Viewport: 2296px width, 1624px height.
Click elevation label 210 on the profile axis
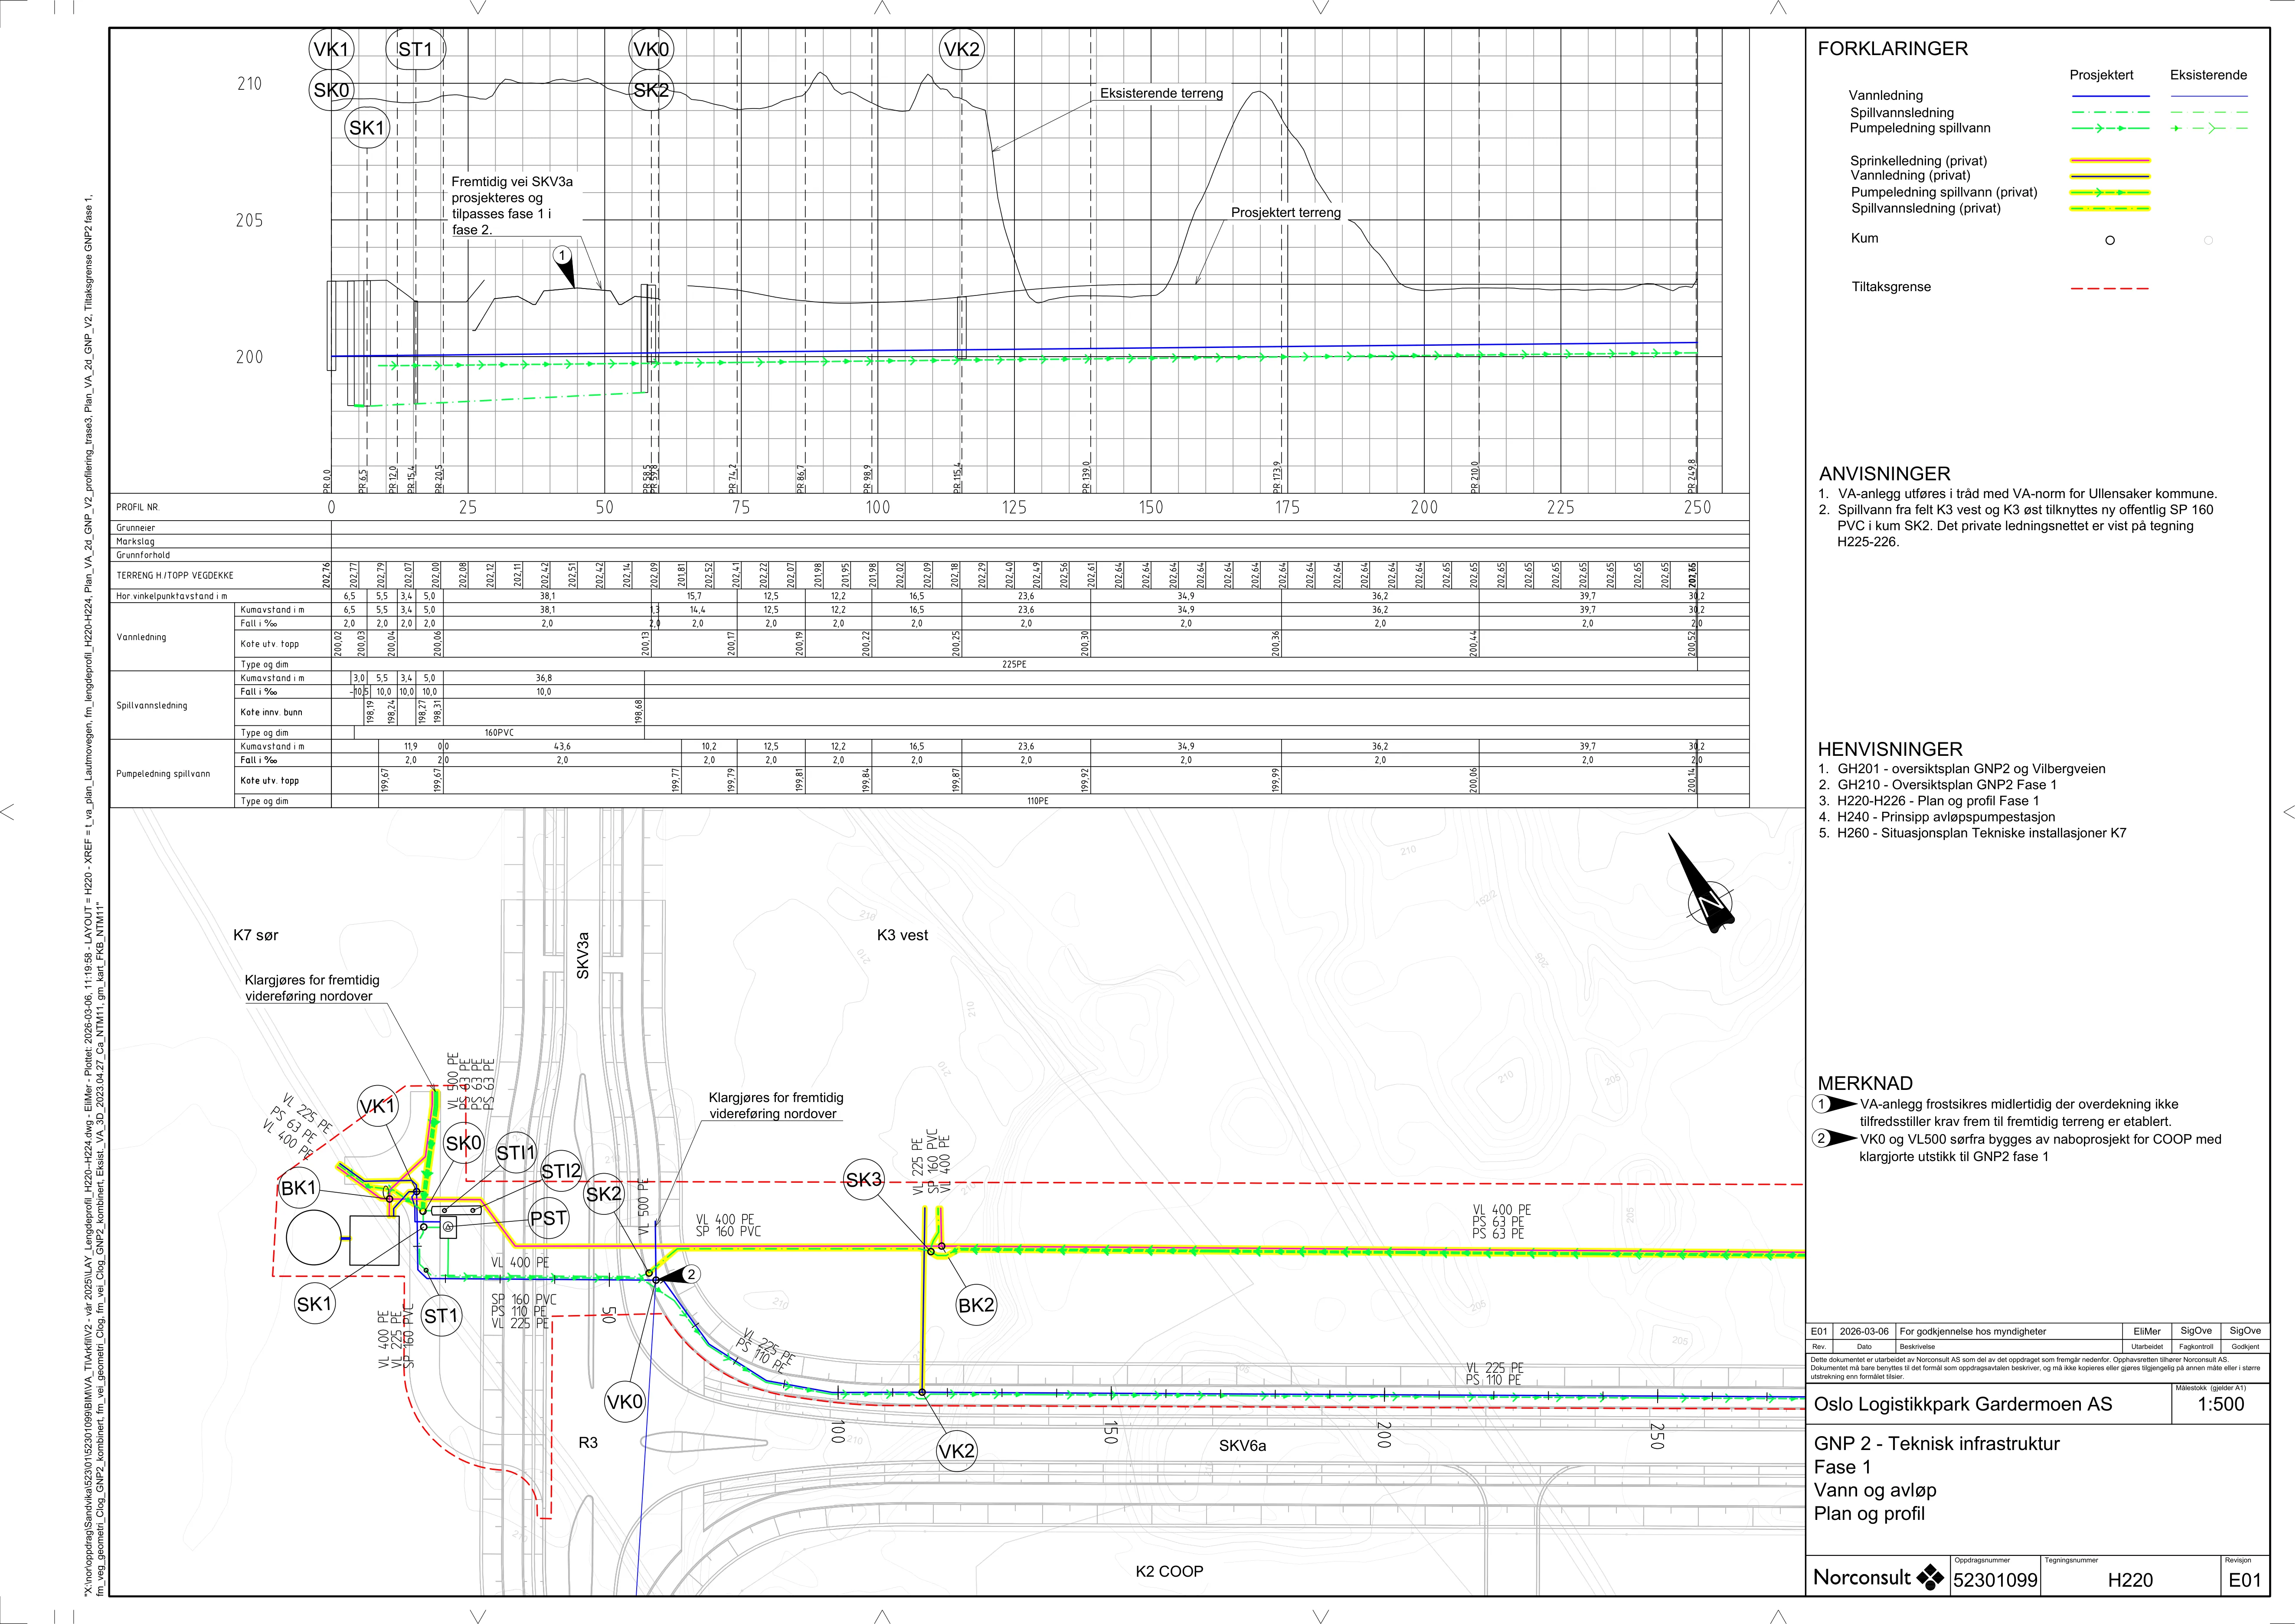pos(249,84)
